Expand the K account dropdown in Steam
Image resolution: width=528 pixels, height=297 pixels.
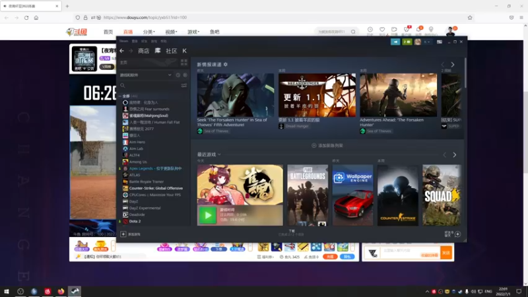click(427, 42)
